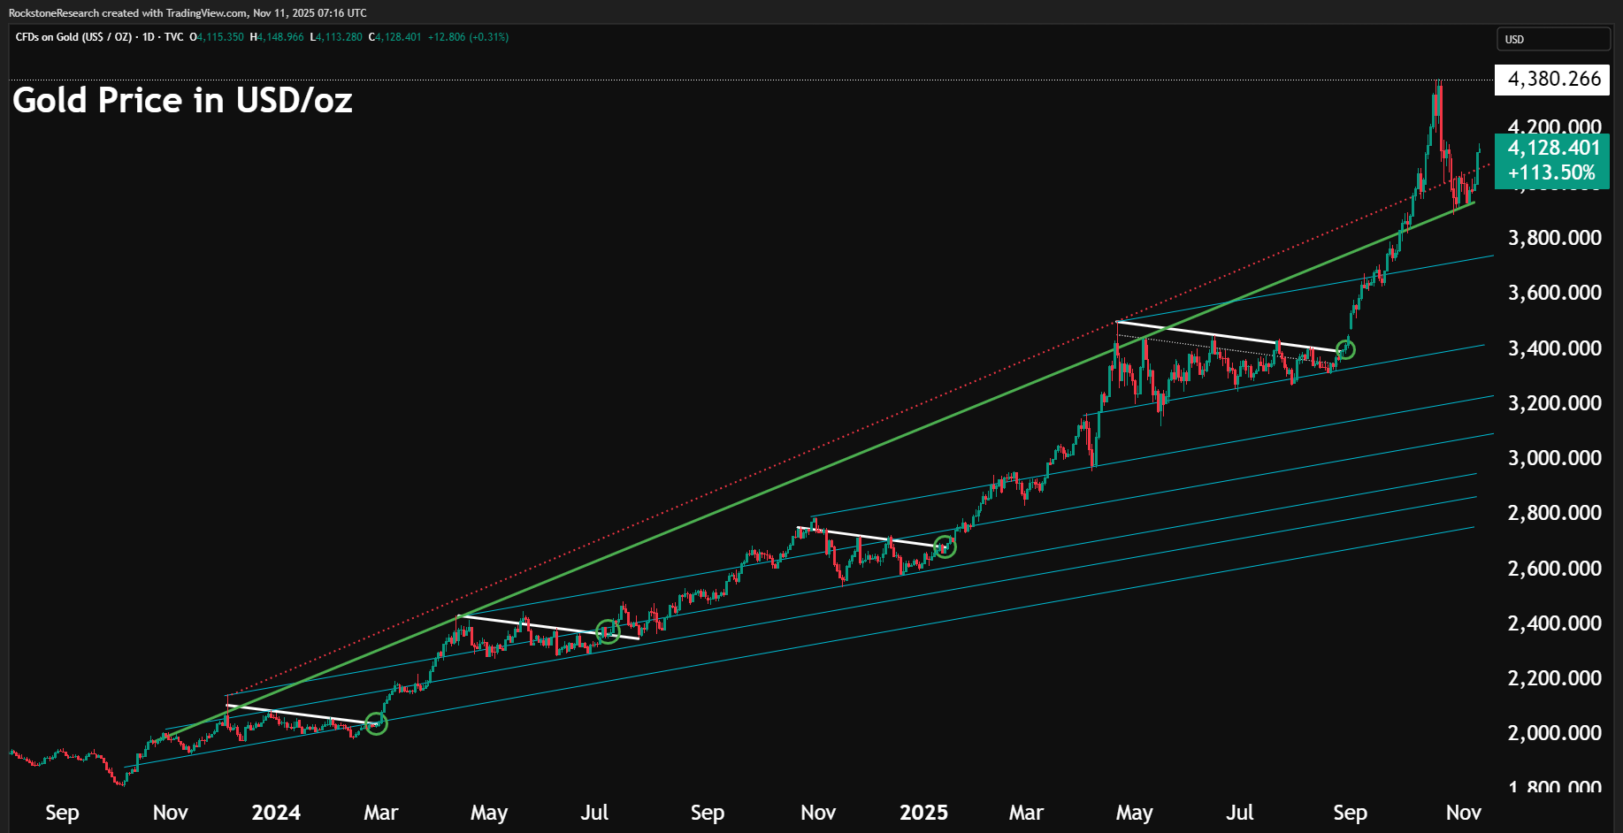Image resolution: width=1623 pixels, height=833 pixels.
Task: Click the 3,000.000 price axis label
Action: coord(1554,458)
